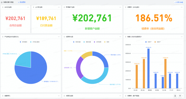
Task: Toggle 新客户 legend in the bar chart
Action: (x=148, y=42)
